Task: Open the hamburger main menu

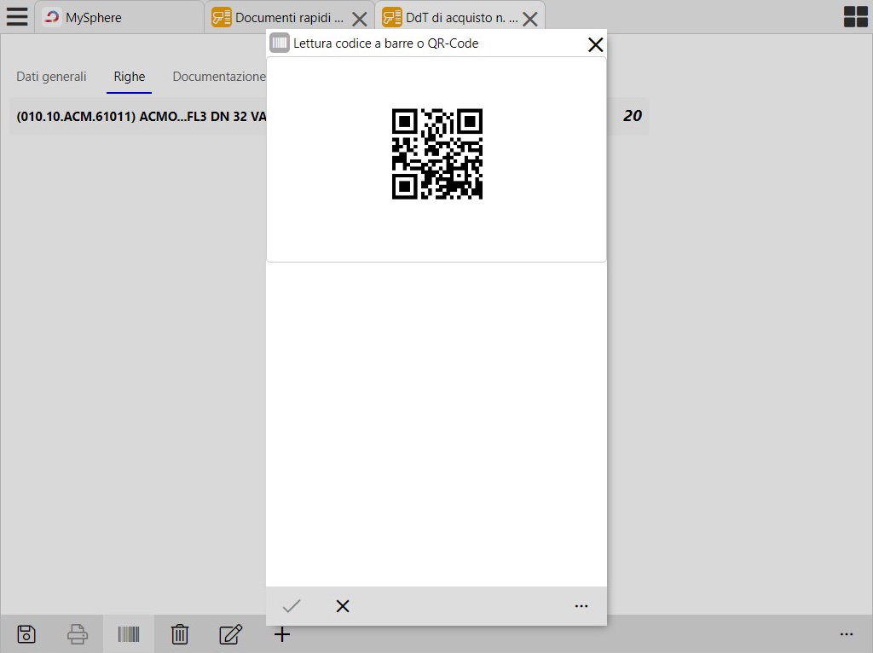Action: (x=17, y=17)
